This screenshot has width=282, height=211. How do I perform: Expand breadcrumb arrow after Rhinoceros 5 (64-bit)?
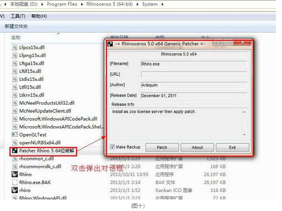pyautogui.click(x=137, y=4)
